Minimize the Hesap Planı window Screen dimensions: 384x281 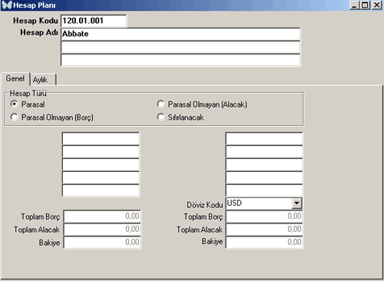coord(354,5)
